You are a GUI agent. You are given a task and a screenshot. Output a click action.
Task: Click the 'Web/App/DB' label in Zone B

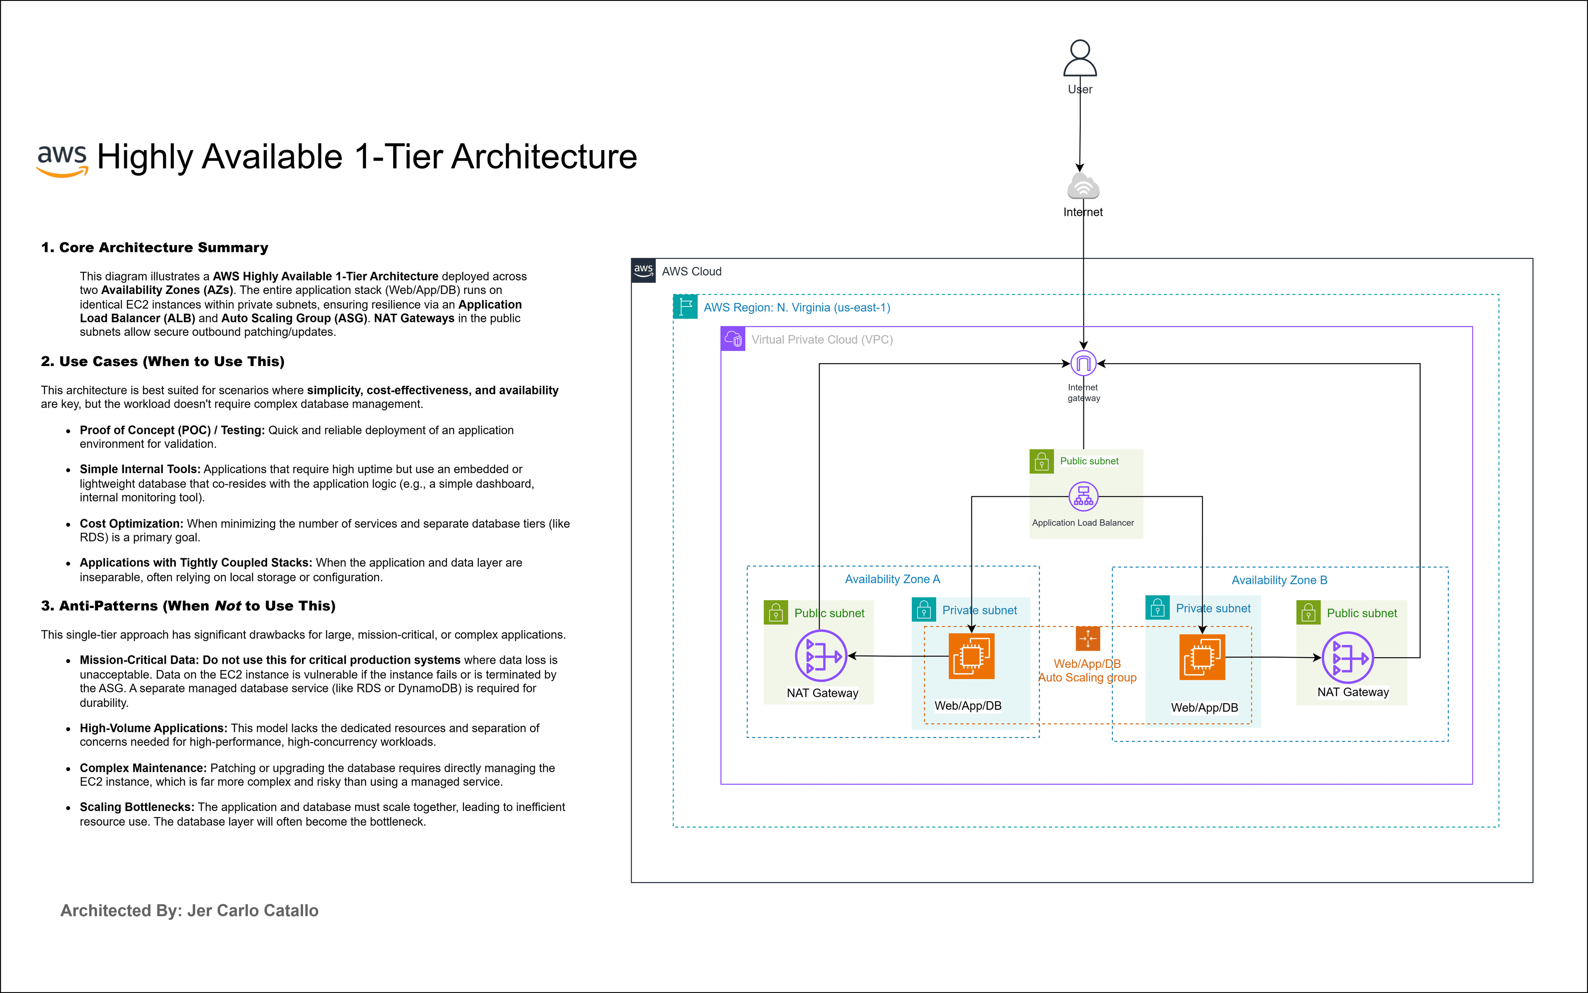[x=1205, y=707]
